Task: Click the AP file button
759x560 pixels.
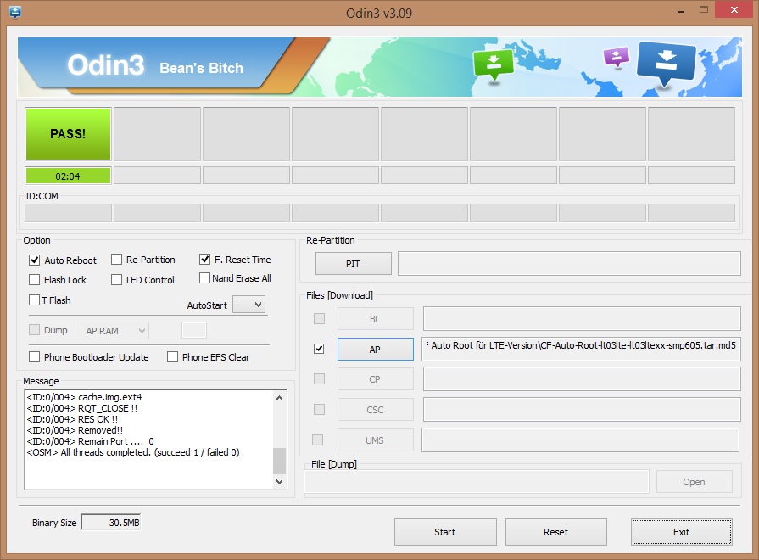Action: tap(375, 350)
